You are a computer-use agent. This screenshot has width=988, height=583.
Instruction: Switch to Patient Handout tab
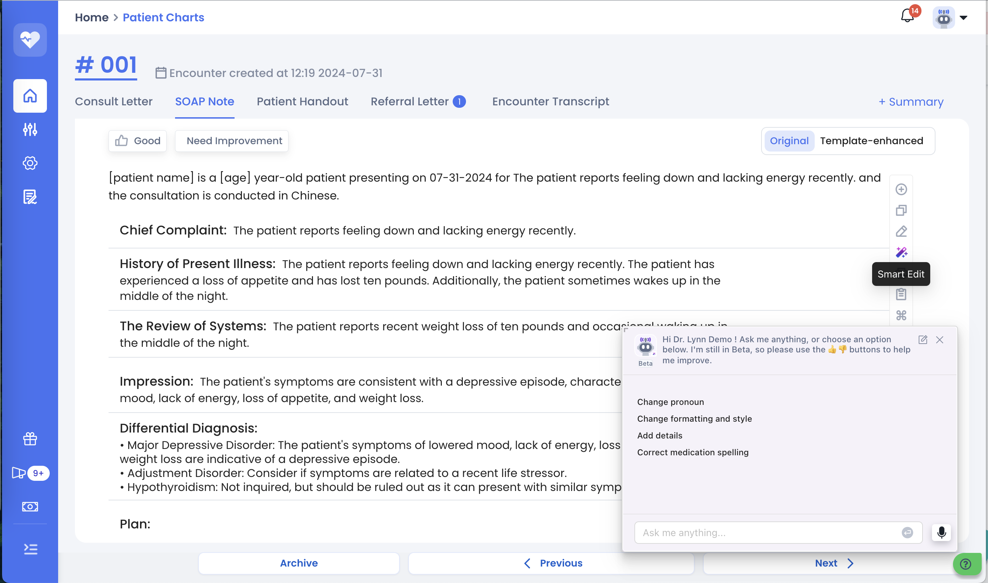coord(302,102)
